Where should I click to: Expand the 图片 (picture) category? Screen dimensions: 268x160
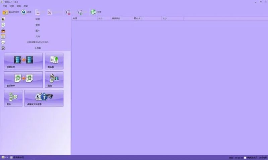38,30
